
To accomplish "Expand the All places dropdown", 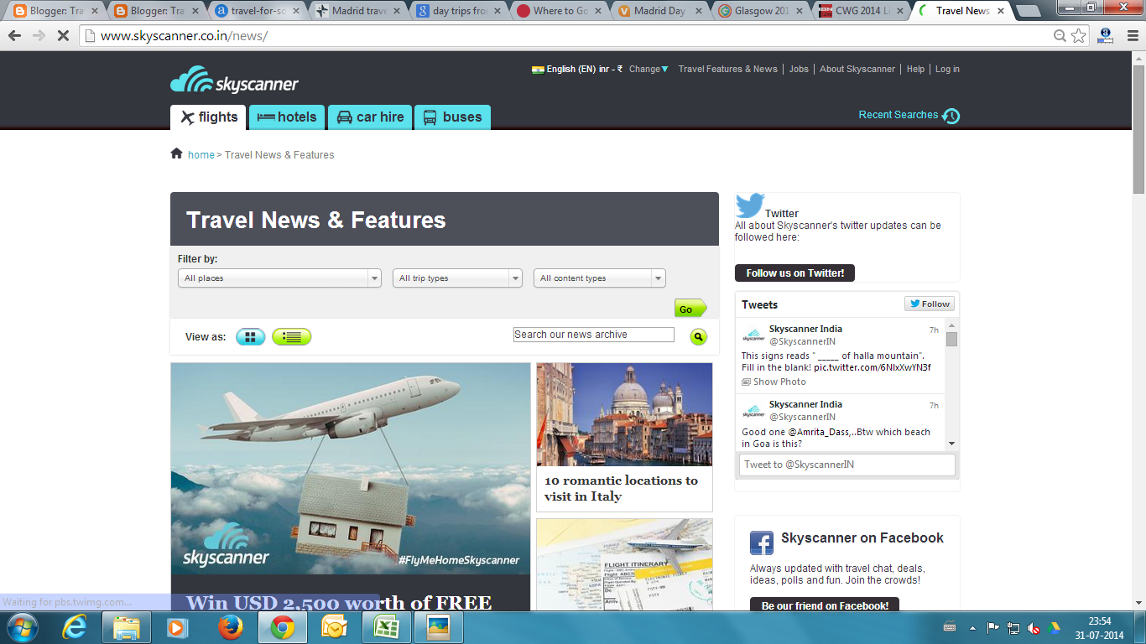I will click(279, 278).
